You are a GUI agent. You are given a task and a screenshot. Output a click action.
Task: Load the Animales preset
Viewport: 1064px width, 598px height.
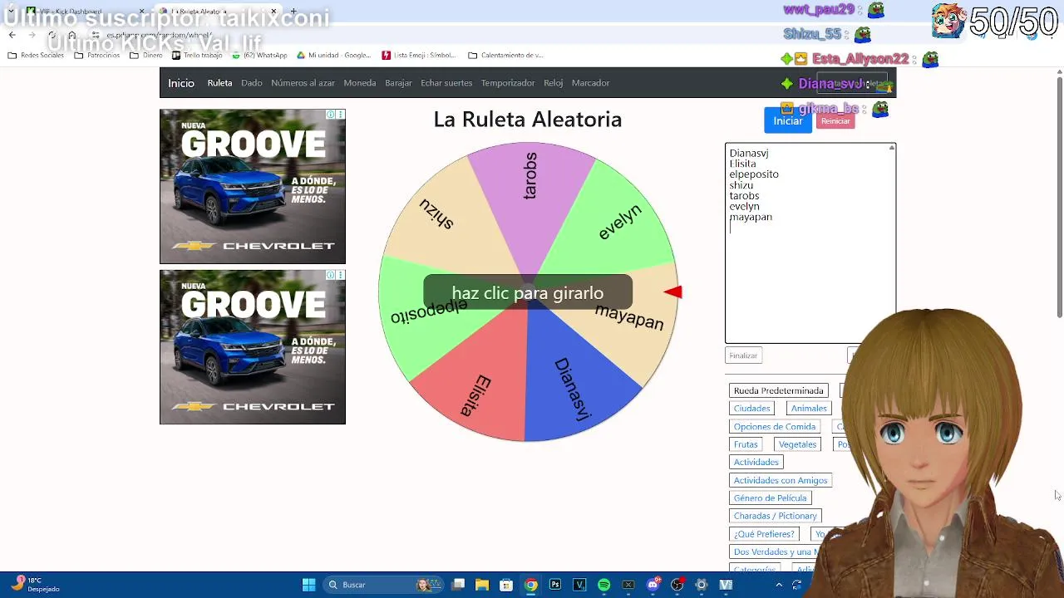809,409
